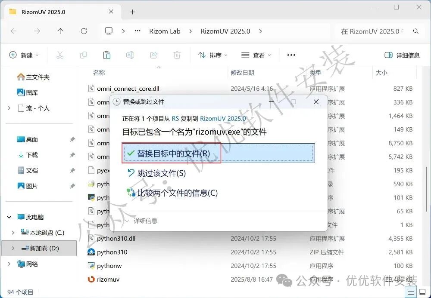431x298 pixels.
Task: Sort by Name (名称) column header
Action: 99,73
